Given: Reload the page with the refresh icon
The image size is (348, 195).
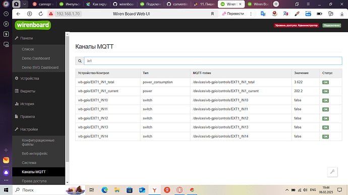Looking at the screenshot, I should click(x=41, y=14).
